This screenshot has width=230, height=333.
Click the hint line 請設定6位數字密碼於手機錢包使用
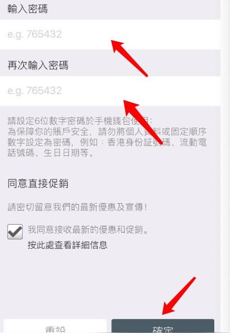click(80, 121)
